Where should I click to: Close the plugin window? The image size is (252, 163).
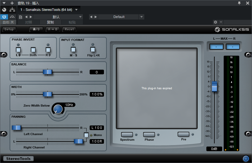point(248,3)
